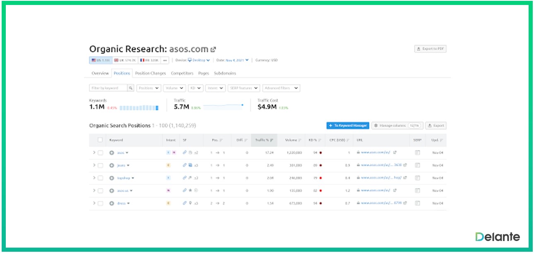Screen dimensions: 534x253
Task: Open the SERP features filter dropdown
Action: pyautogui.click(x=244, y=88)
